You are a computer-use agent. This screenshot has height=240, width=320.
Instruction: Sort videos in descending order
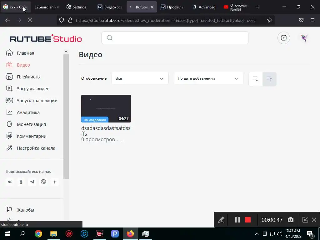click(x=256, y=79)
